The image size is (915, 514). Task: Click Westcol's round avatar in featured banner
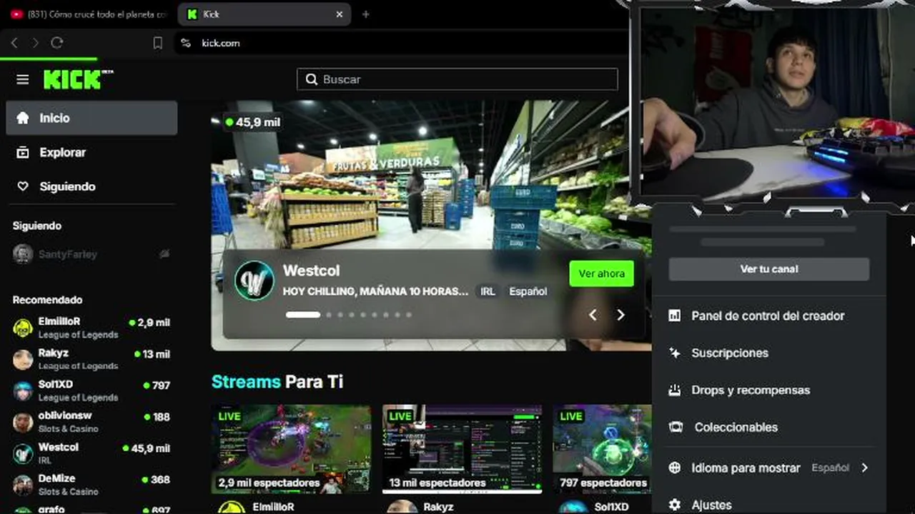[254, 281]
